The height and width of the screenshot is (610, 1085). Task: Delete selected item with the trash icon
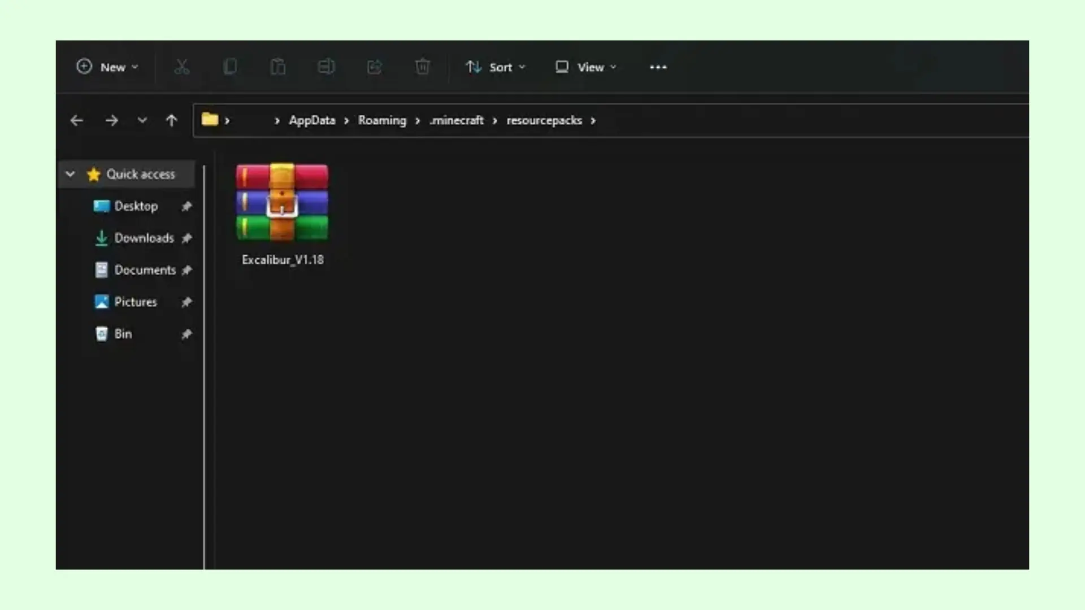tap(423, 67)
